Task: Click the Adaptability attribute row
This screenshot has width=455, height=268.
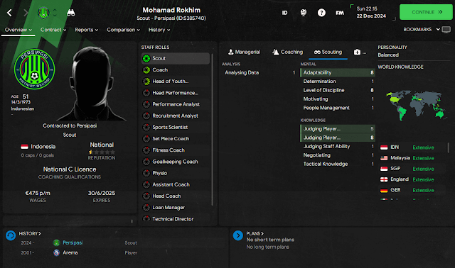Action: pos(338,72)
